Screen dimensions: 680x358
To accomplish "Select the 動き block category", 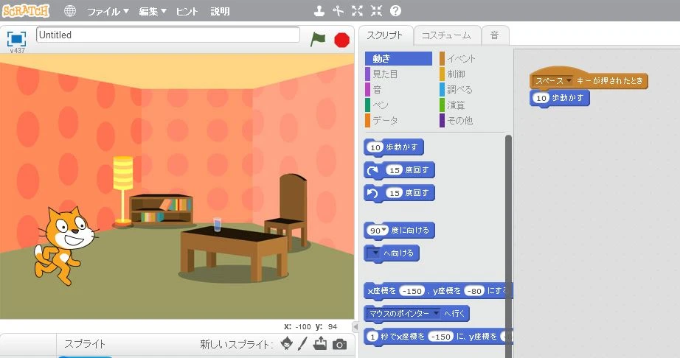I will 398,58.
